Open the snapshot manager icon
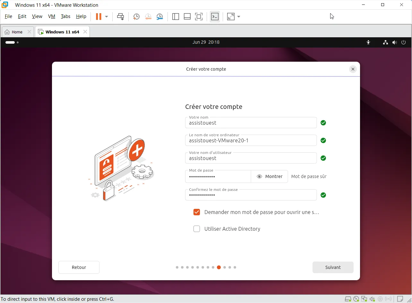The image size is (412, 303). click(x=159, y=17)
